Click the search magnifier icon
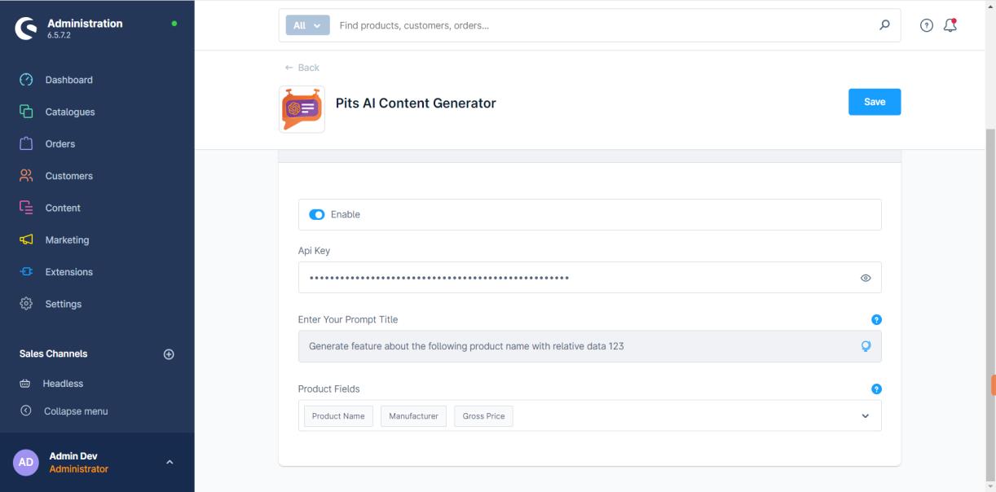Viewport: 996px width, 492px height. click(x=884, y=25)
